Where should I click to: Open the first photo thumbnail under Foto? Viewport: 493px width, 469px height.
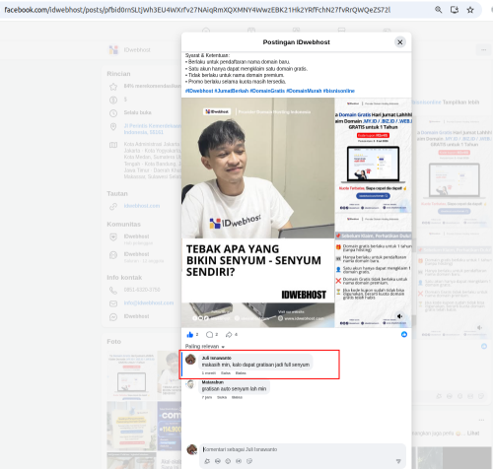[x=131, y=375]
